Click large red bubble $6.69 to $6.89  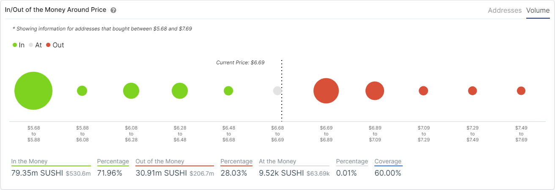pyautogui.click(x=326, y=91)
